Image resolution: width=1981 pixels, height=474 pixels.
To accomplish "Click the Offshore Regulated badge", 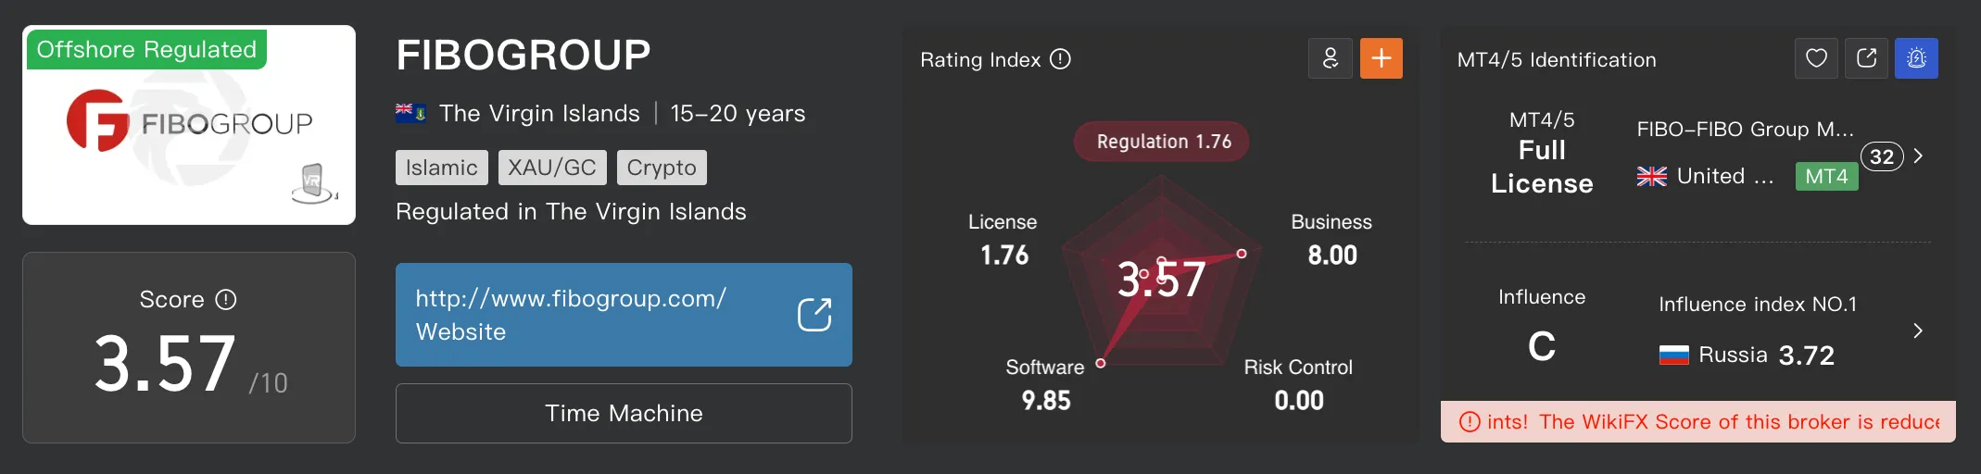I will [x=146, y=49].
